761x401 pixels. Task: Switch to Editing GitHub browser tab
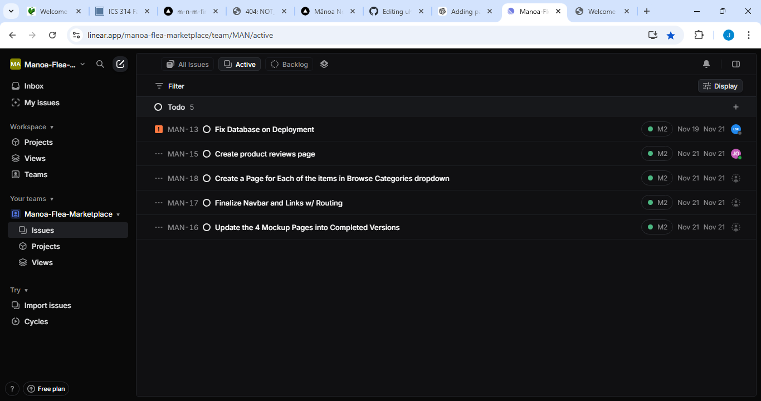pos(397,11)
